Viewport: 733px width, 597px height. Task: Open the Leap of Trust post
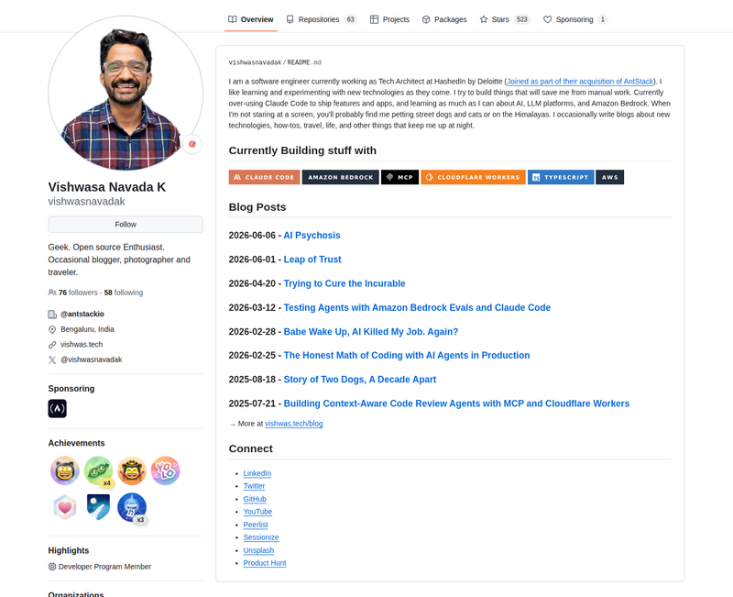[312, 260]
